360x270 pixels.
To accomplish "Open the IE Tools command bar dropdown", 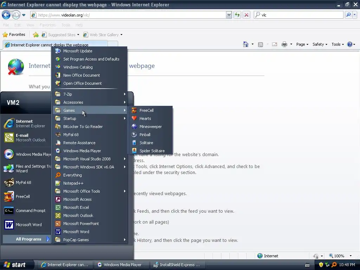I will pos(337,44).
